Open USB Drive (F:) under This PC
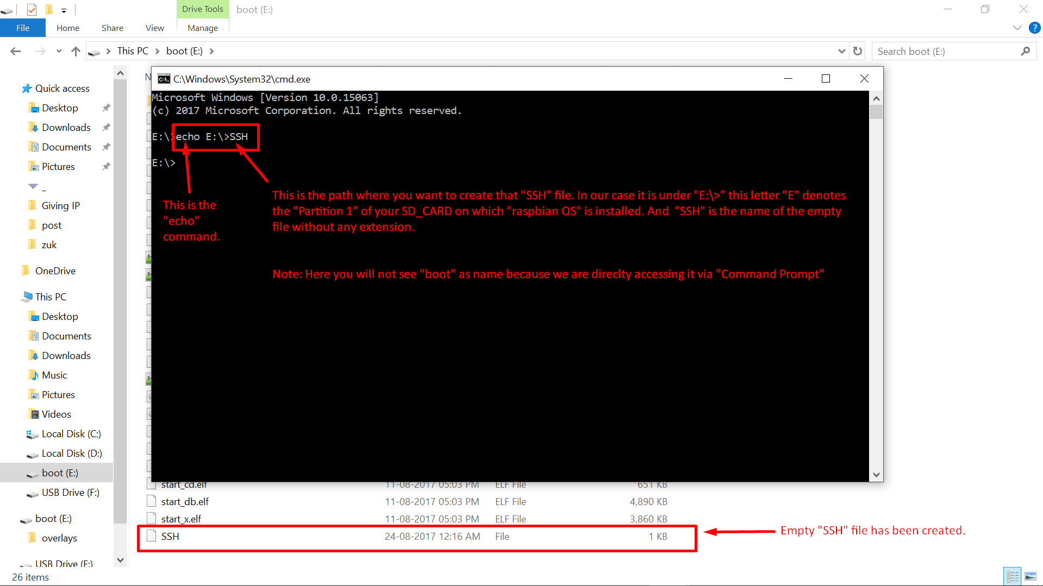The width and height of the screenshot is (1043, 586). pyautogui.click(x=70, y=493)
